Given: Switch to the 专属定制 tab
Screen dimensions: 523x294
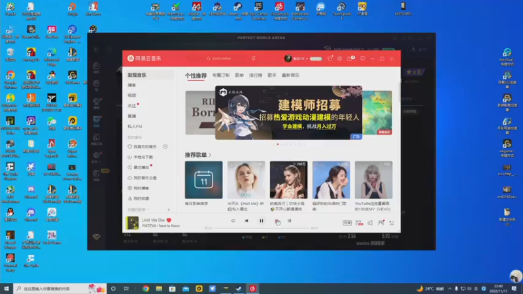Looking at the screenshot, I should pos(221,75).
